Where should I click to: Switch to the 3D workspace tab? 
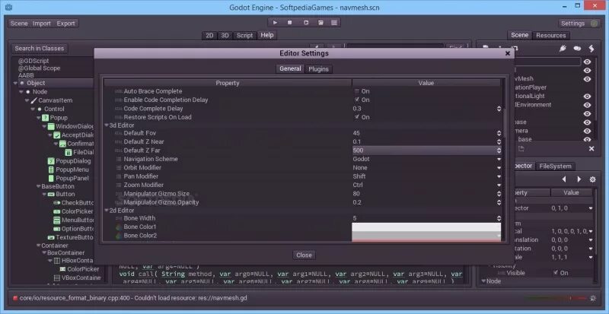(x=225, y=35)
